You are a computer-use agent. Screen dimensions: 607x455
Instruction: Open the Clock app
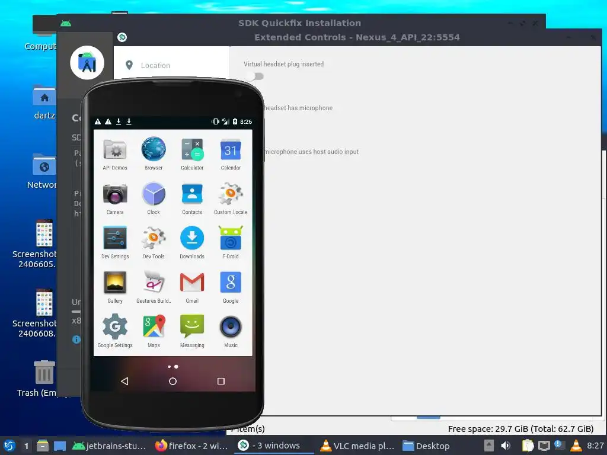[154, 198]
